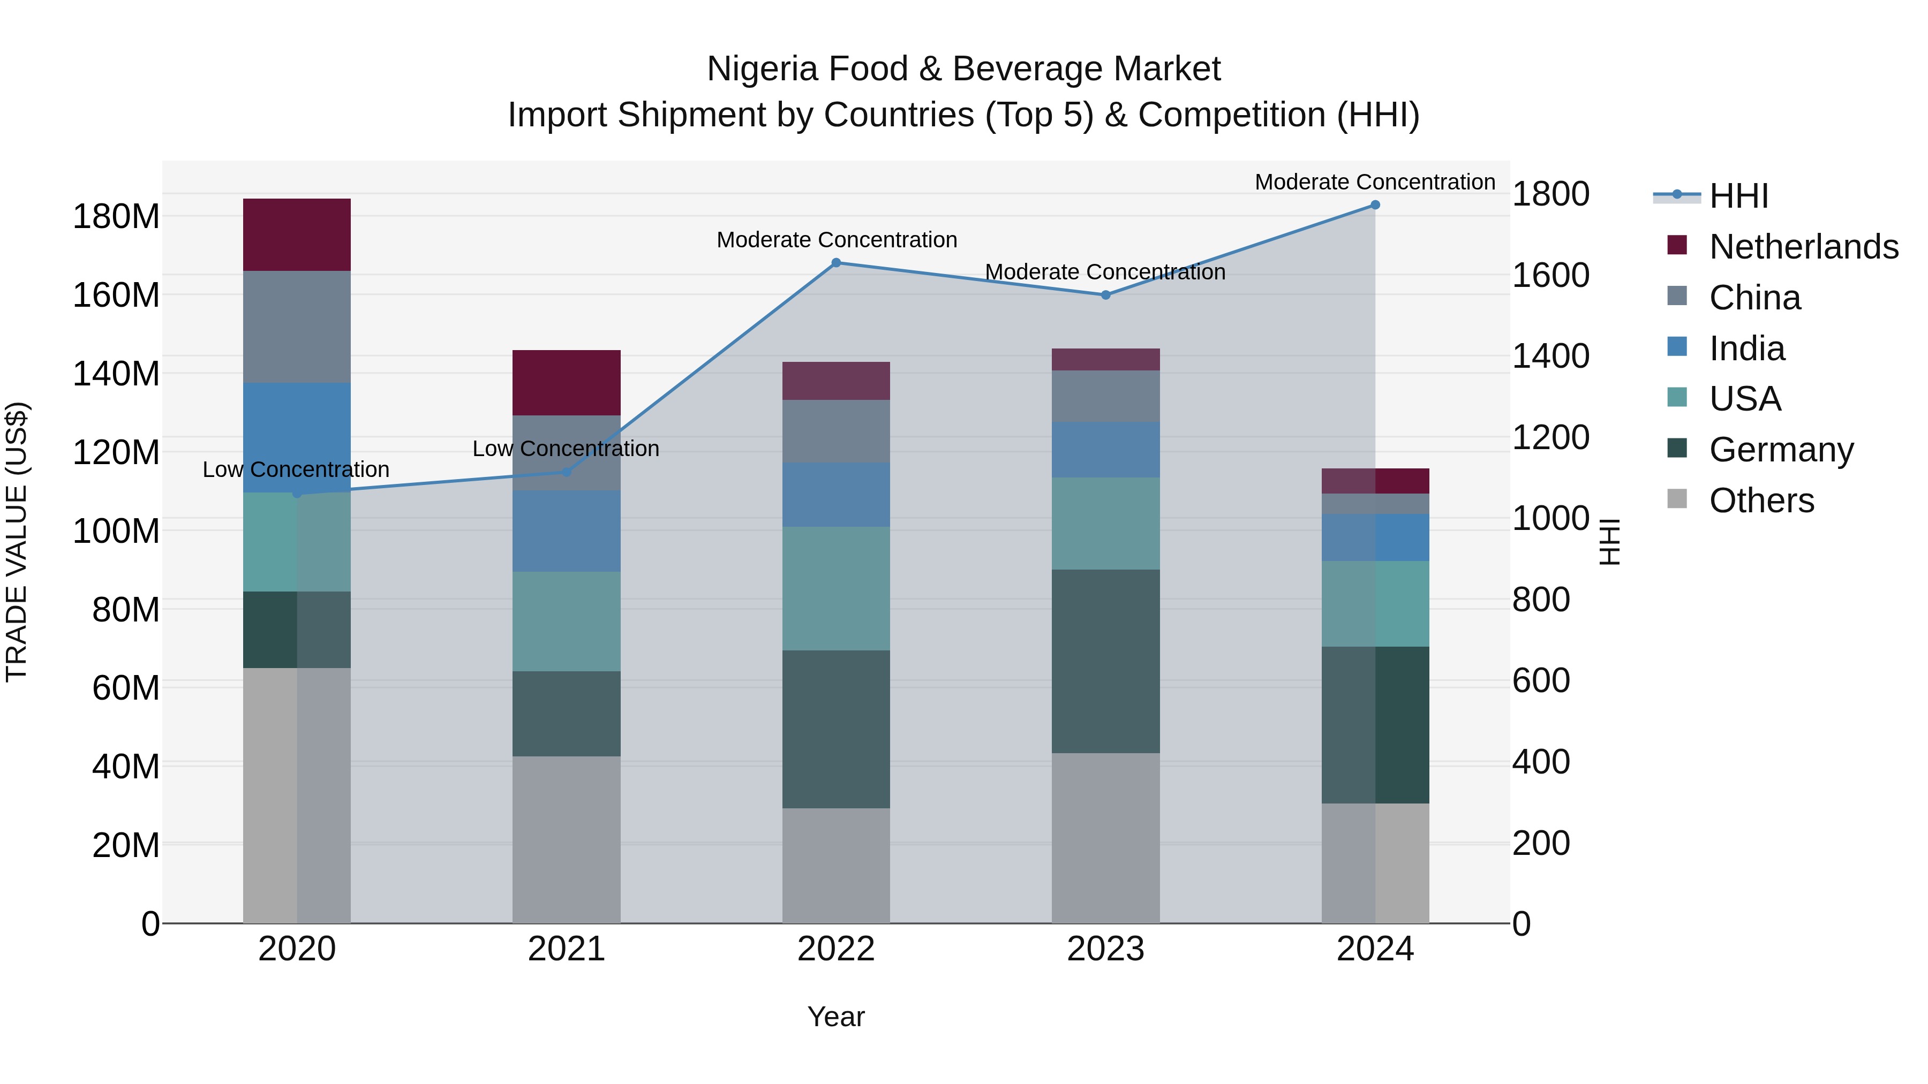Click the Netherlands segment of the 2022 bar
Image resolution: width=1928 pixels, height=1084 pixels.
point(836,381)
